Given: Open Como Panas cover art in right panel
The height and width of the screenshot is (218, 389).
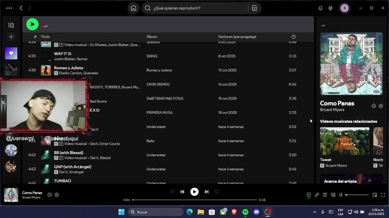Looking at the screenshot, I should [x=351, y=64].
